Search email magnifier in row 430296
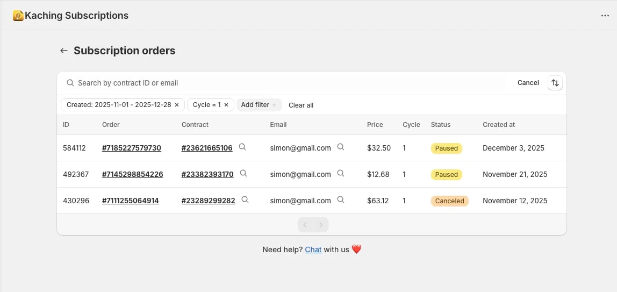Viewport: 617px width, 292px height. point(341,200)
